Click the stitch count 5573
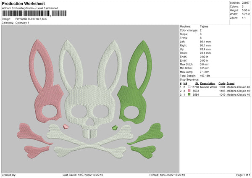Viewport: 252px width, 178px height. (x=196, y=91)
